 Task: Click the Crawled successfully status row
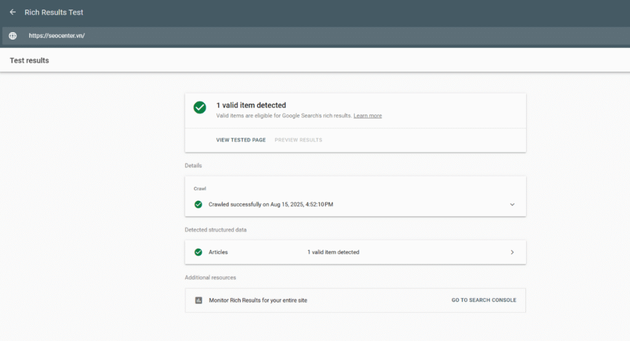pos(271,204)
